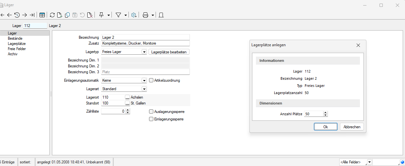Open the Einlagerungsautomatik dropdown

(144, 80)
